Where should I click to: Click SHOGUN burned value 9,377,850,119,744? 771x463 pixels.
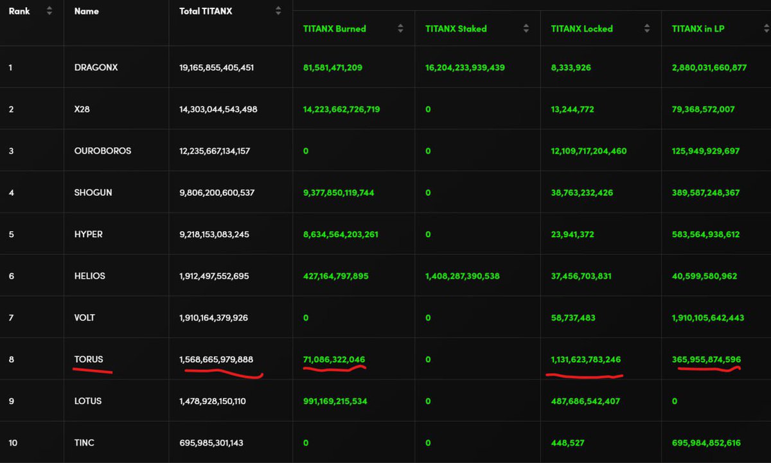tap(339, 193)
